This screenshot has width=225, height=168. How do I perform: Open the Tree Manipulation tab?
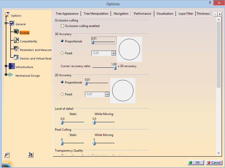pyautogui.click(x=96, y=14)
